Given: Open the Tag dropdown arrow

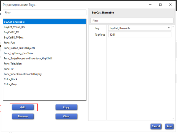Looking at the screenshot, I should click(x=169, y=28).
